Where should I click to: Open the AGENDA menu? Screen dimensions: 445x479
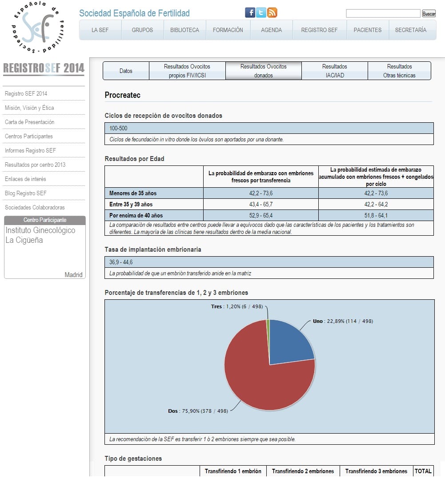click(x=272, y=30)
